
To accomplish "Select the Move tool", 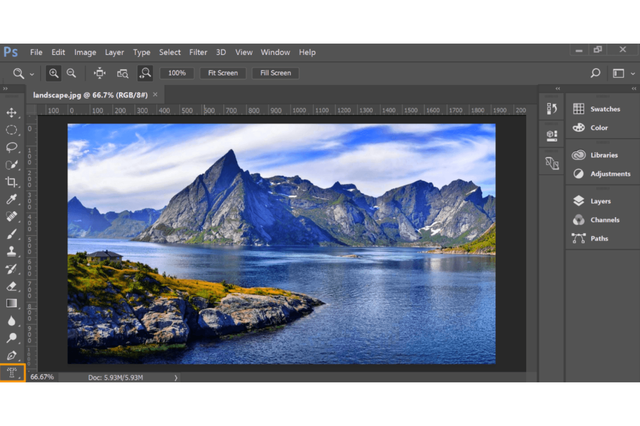I will 12,113.
